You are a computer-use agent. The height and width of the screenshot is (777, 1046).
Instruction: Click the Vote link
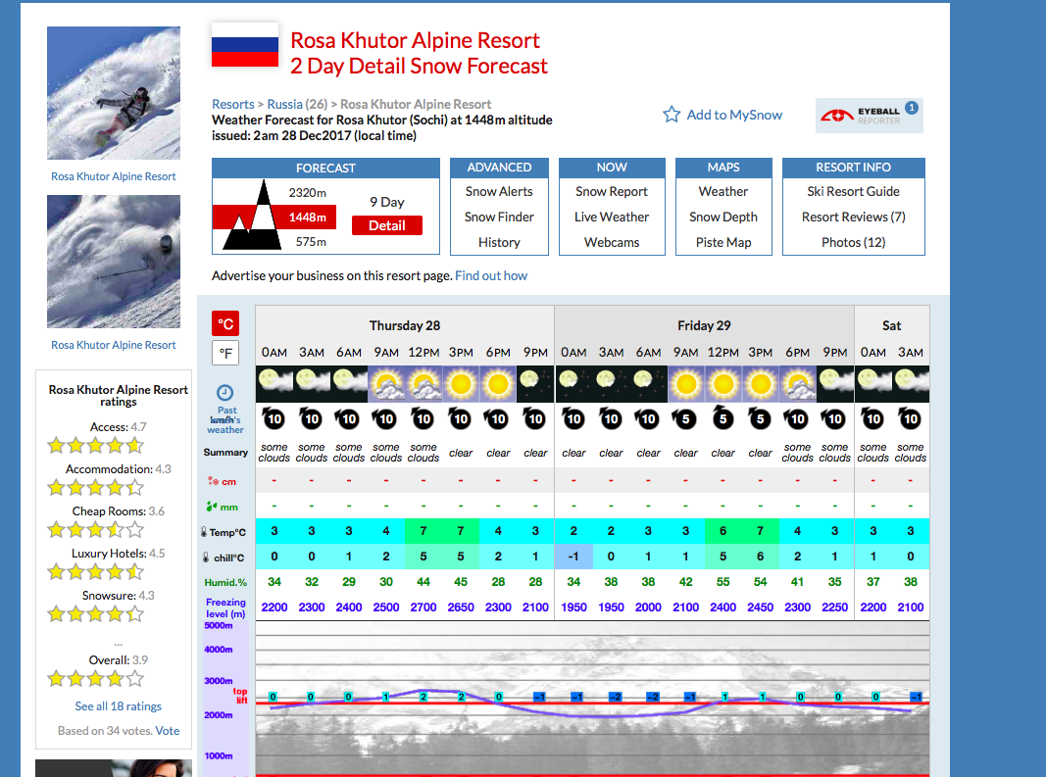(168, 731)
